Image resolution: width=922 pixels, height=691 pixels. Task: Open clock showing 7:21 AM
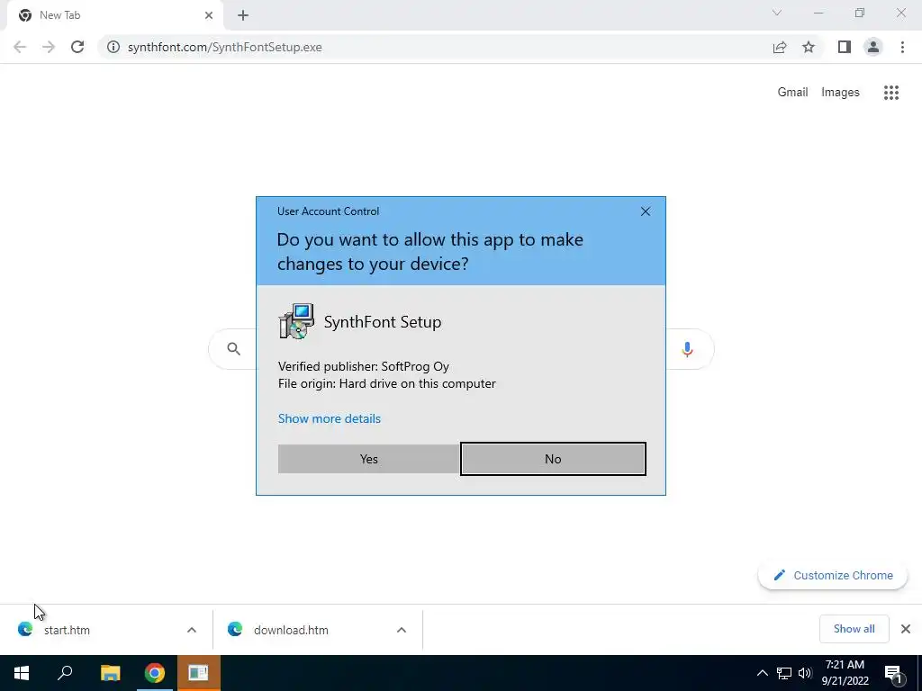(x=845, y=673)
